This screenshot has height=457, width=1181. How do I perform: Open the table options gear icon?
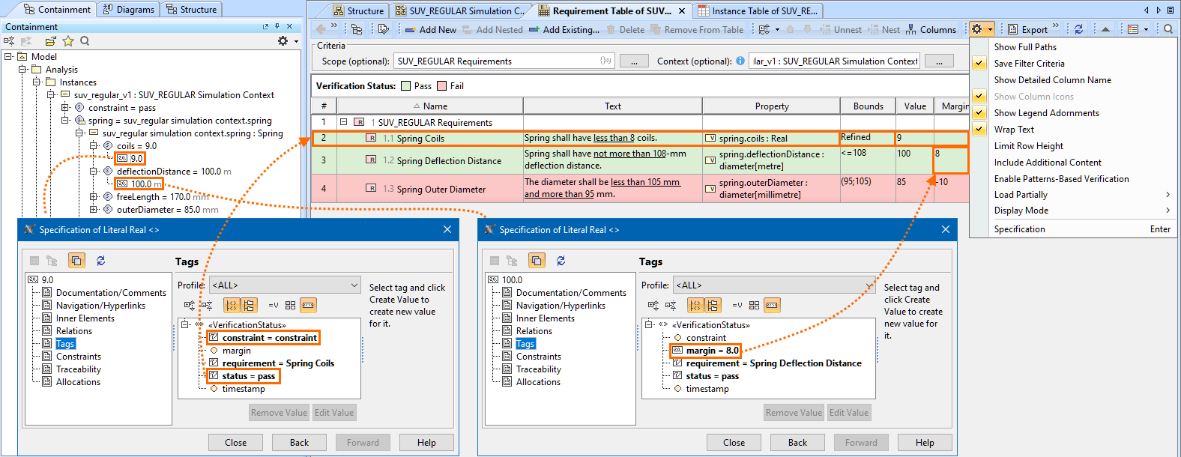coord(977,29)
